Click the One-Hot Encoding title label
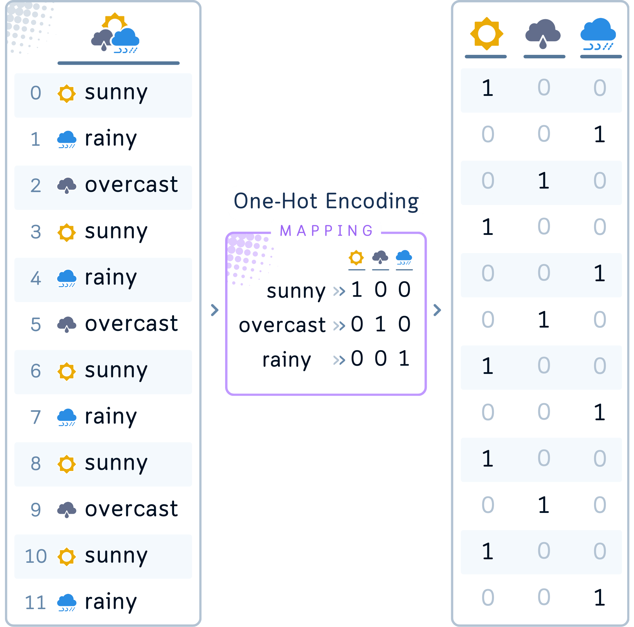Image resolution: width=634 pixels, height=627 pixels. [326, 201]
